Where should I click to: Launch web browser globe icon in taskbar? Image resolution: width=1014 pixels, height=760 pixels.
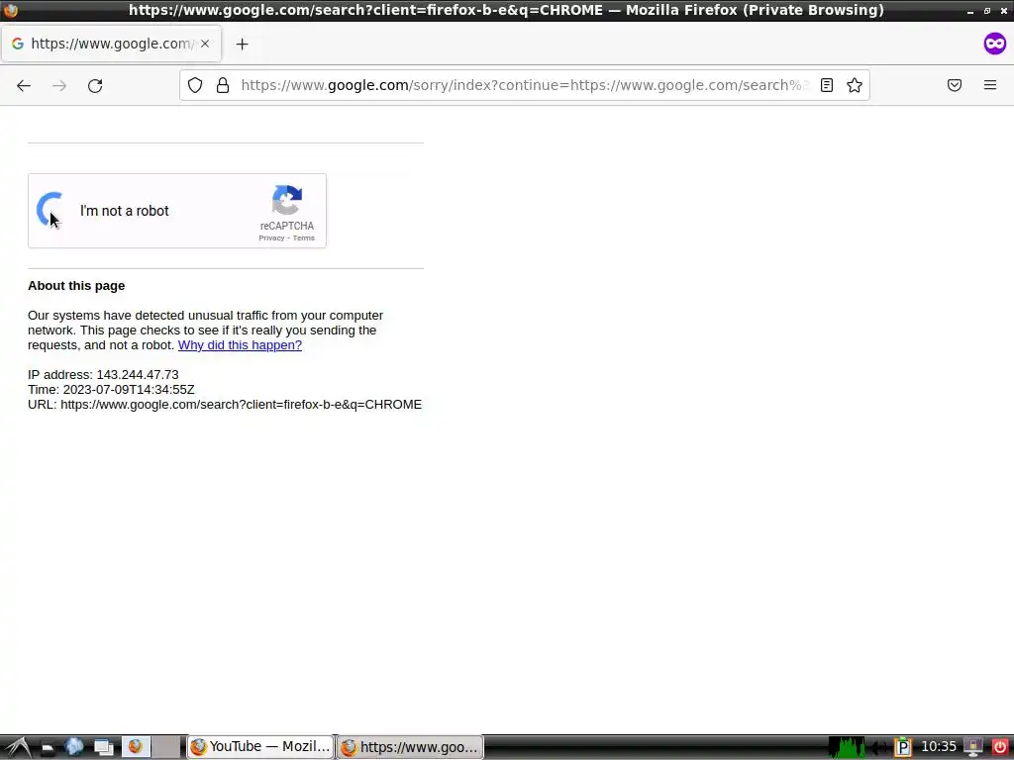point(73,746)
